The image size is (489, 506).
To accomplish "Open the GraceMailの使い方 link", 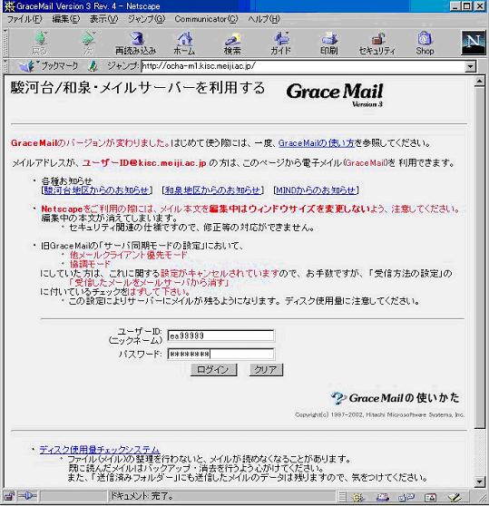I will click(x=317, y=143).
